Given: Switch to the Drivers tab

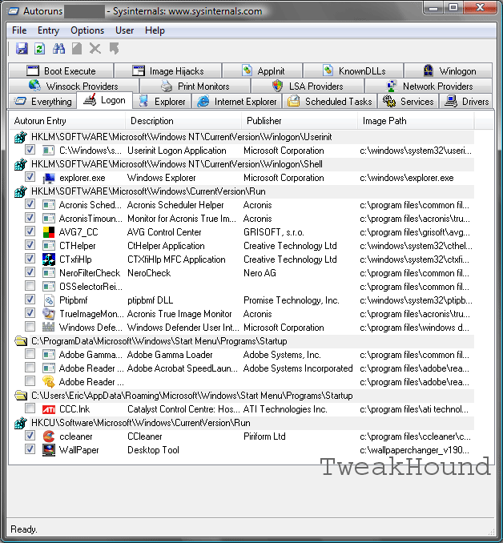Looking at the screenshot, I should coord(466,102).
